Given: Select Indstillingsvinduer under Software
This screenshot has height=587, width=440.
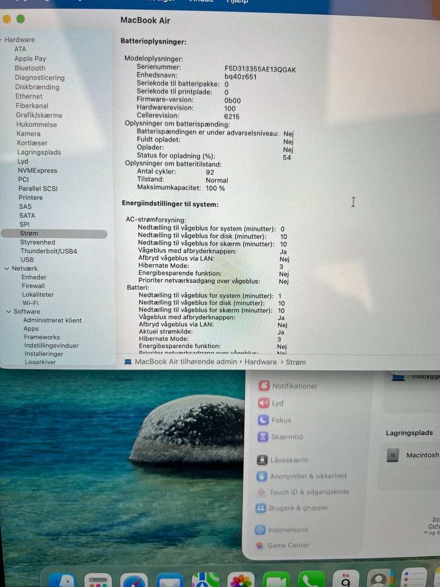Looking at the screenshot, I should click(x=51, y=345).
